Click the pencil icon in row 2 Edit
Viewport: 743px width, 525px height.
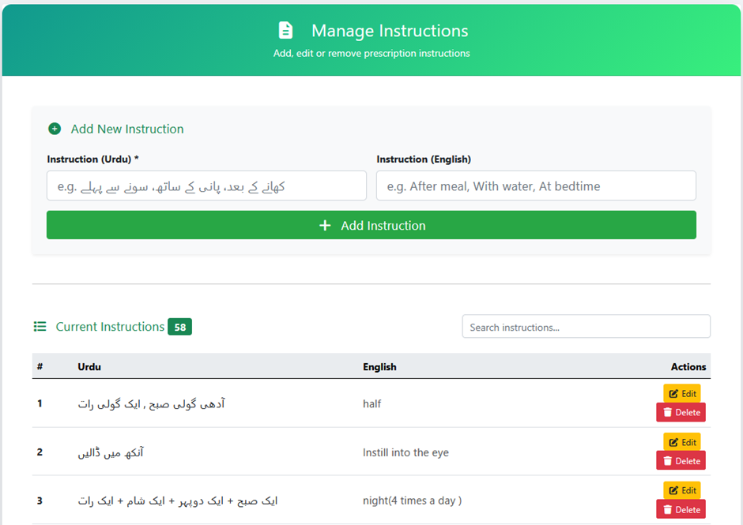click(x=673, y=443)
